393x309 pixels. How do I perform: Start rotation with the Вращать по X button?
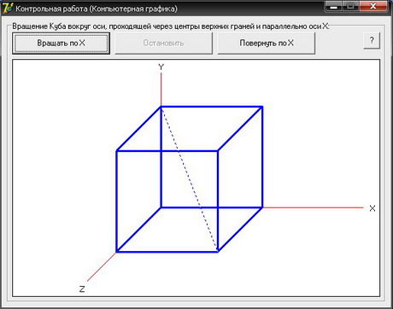point(61,44)
